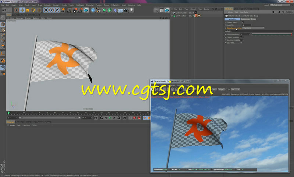This screenshot has width=294, height=177.
Task: Click Mesh No input field
Action: 247,25
